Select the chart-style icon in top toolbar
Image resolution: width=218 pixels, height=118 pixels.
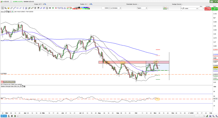(165, 8)
